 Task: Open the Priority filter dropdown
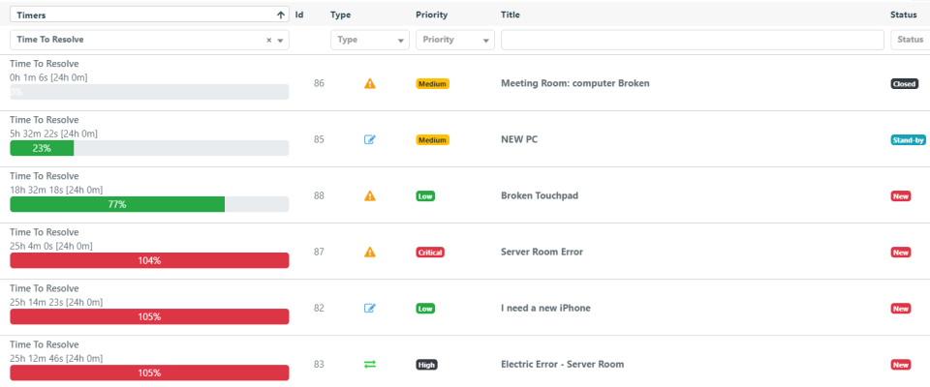[454, 41]
